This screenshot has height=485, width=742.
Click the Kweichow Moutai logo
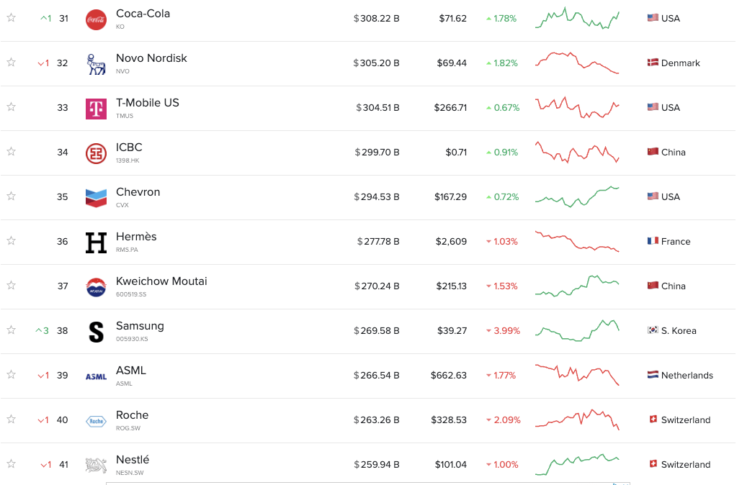[96, 287]
